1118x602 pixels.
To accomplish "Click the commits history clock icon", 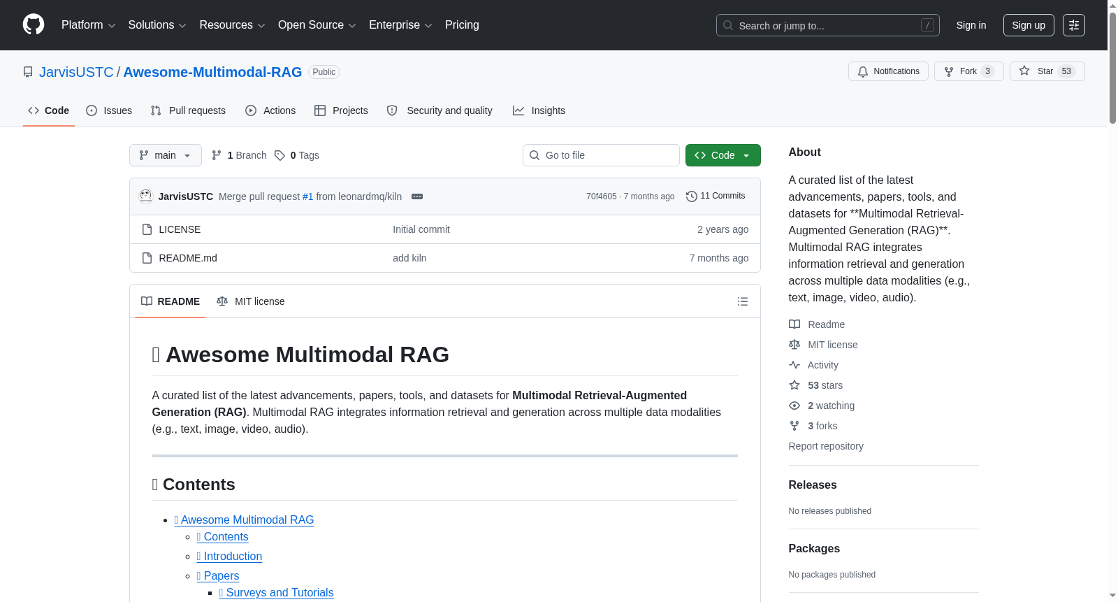I will [692, 196].
